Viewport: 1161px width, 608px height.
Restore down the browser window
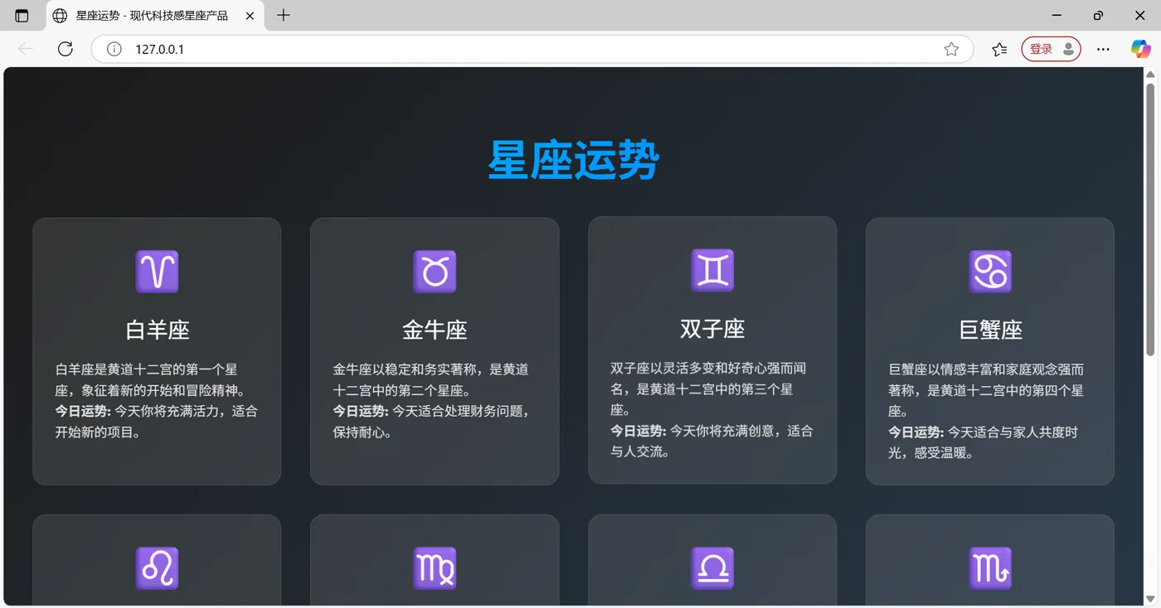pyautogui.click(x=1098, y=16)
